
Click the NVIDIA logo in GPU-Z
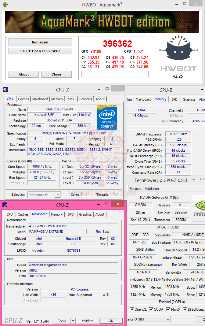tap(199, 208)
